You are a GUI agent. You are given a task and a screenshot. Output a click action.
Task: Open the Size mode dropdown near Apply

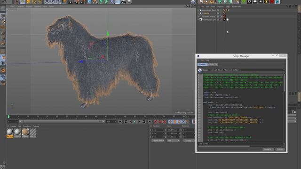[x=173, y=140]
